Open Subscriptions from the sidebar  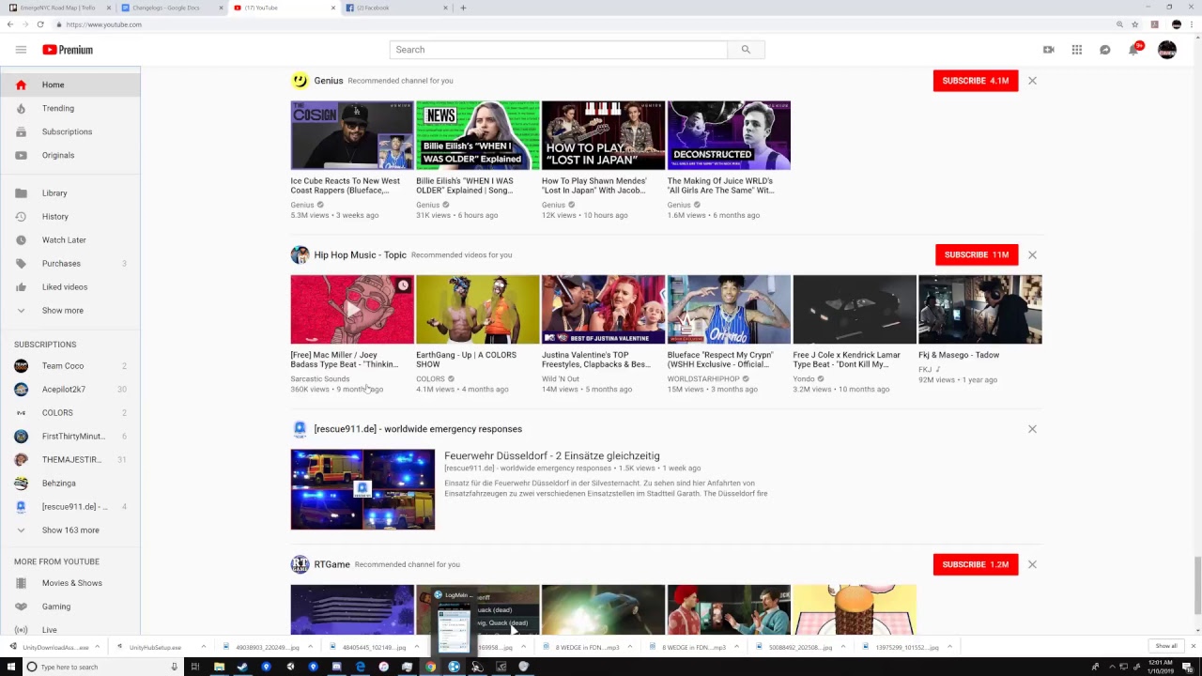(70, 131)
